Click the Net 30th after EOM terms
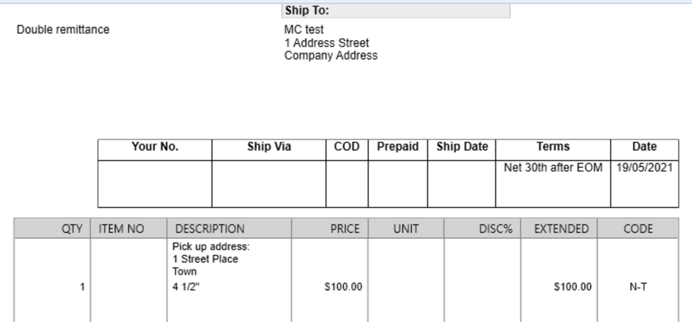The image size is (692, 322). [553, 167]
